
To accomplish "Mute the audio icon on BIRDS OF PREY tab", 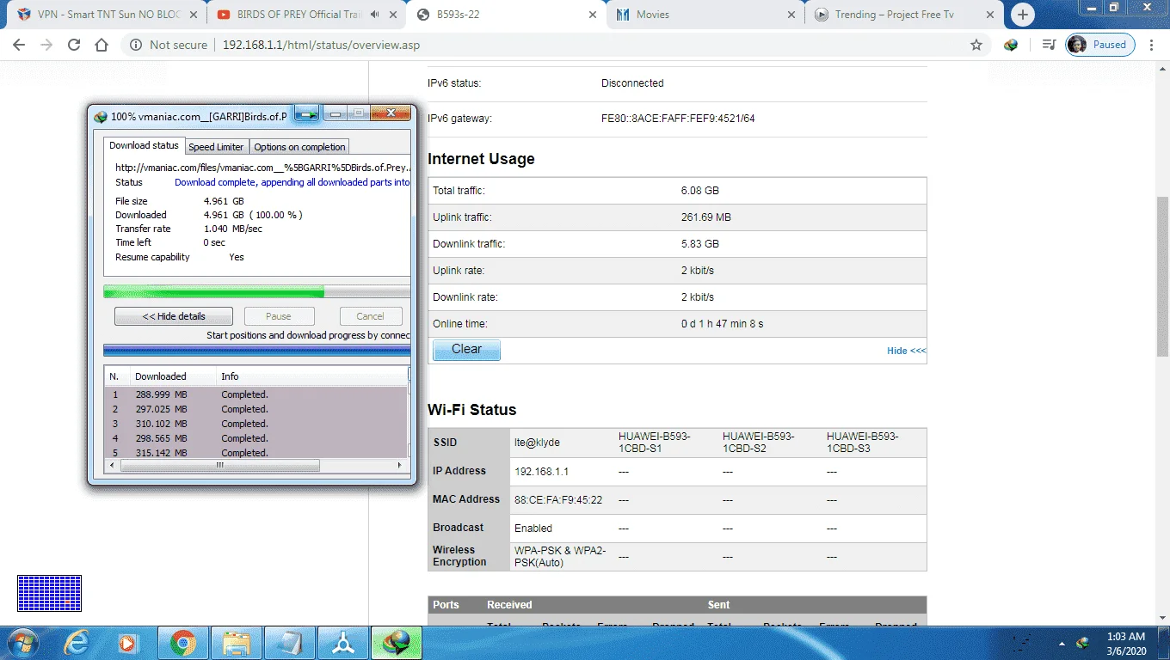I will click(x=375, y=15).
